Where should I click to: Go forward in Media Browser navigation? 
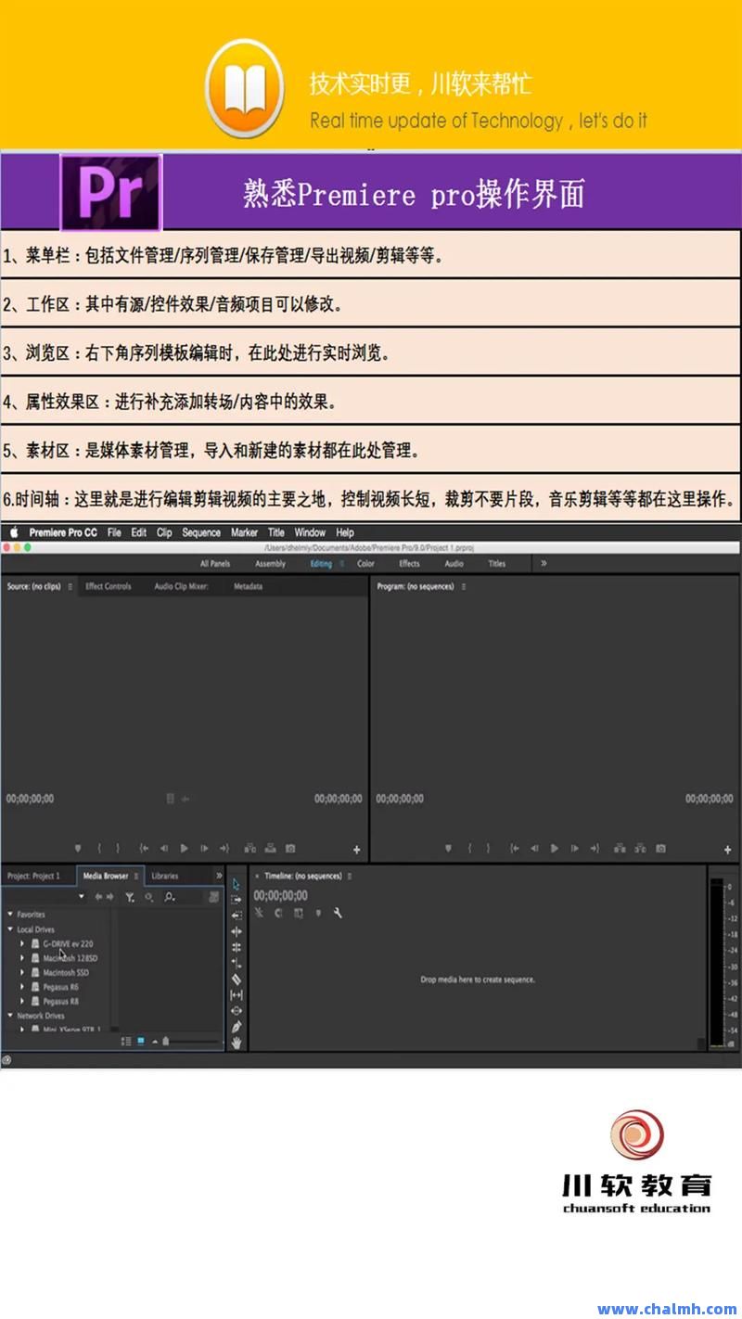(x=111, y=897)
